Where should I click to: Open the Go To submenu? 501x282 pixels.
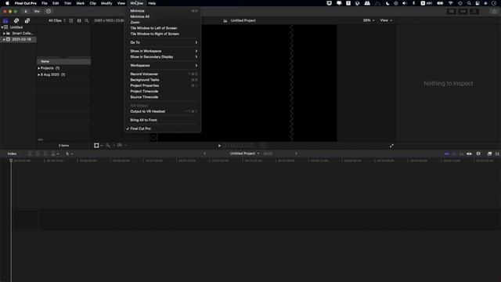coord(162,42)
